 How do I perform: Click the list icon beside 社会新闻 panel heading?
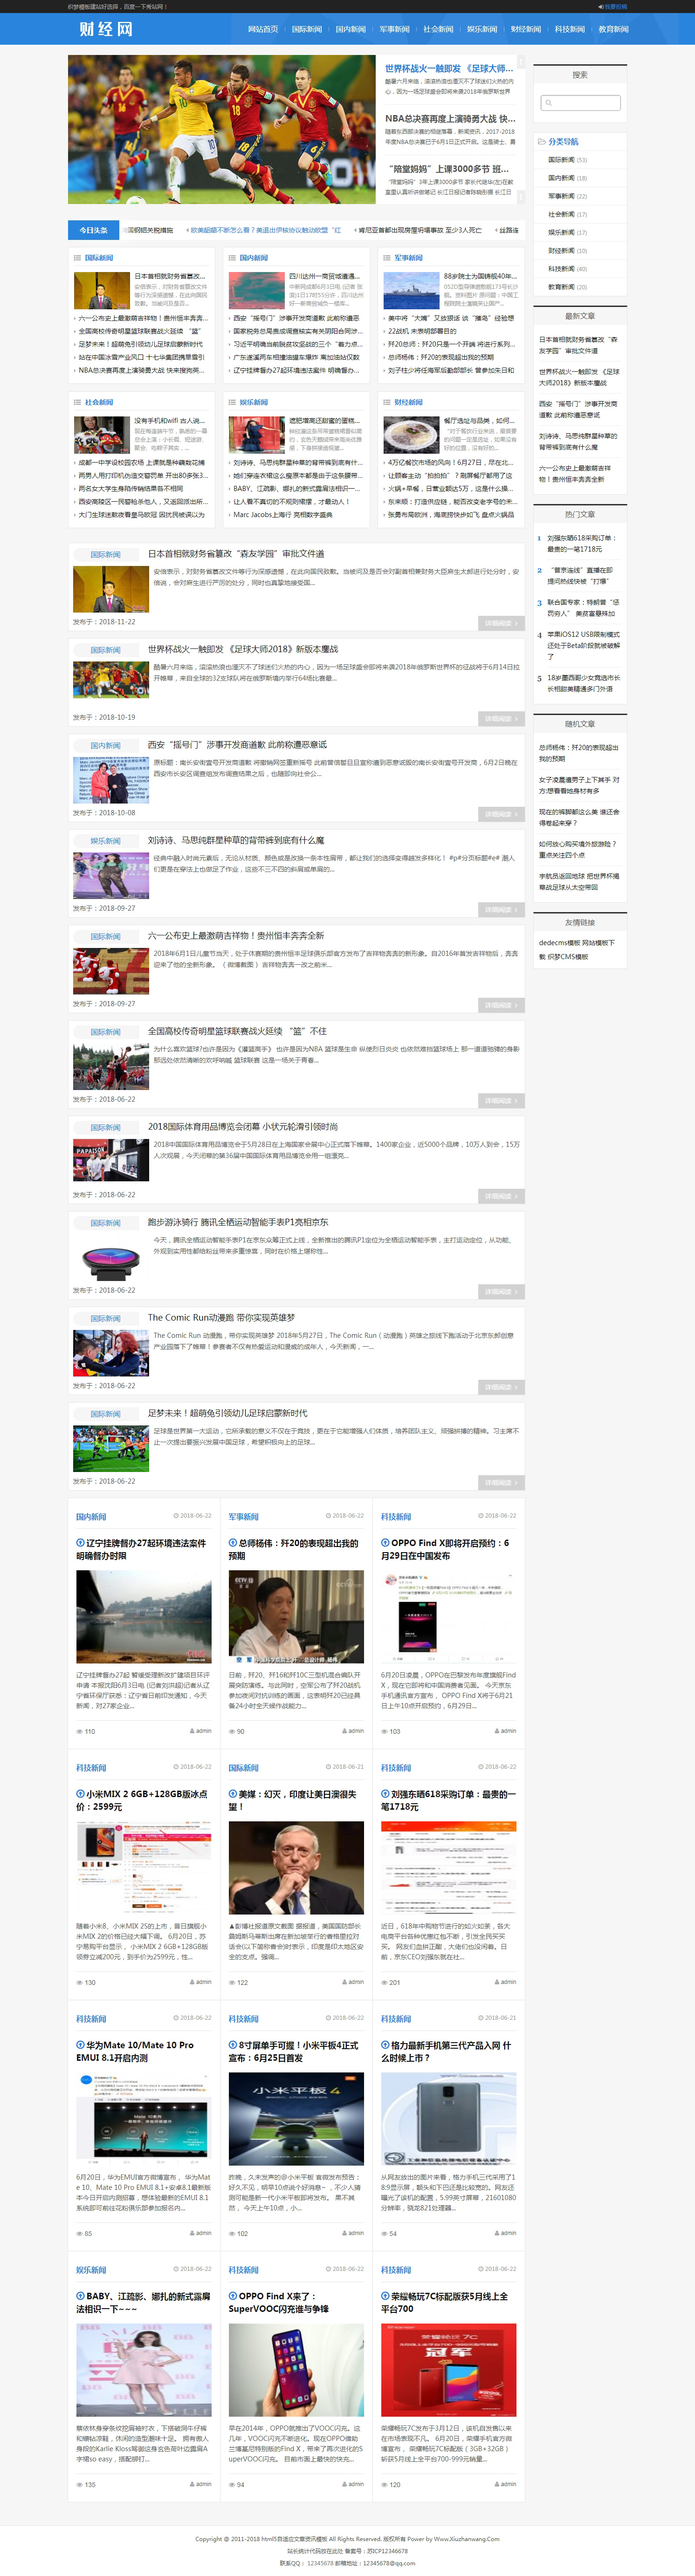point(77,402)
